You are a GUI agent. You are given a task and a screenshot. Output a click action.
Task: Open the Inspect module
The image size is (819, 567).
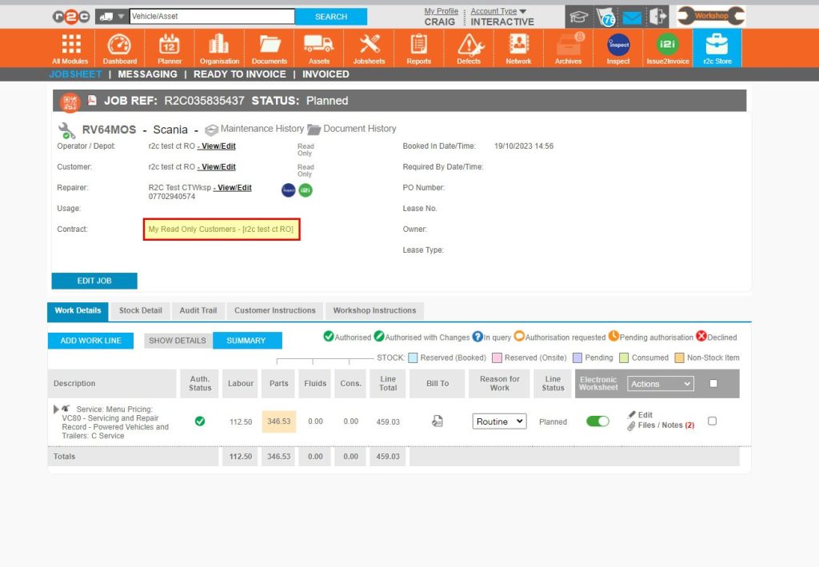618,49
